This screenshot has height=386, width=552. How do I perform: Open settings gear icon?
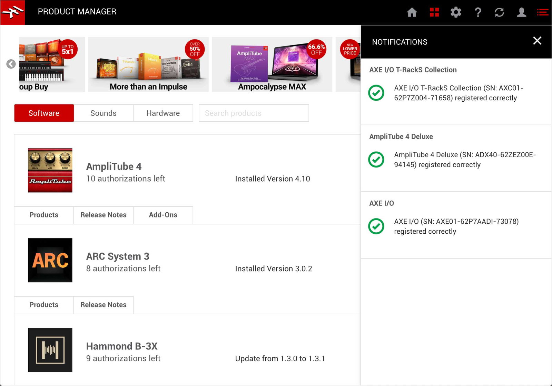456,12
